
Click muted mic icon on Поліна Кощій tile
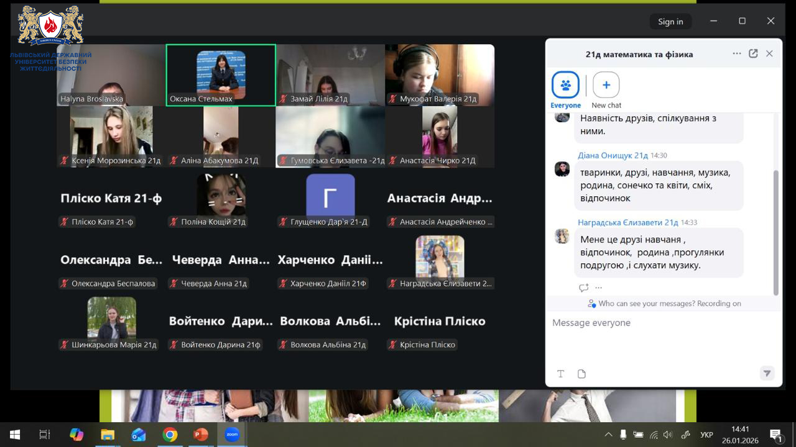(x=174, y=222)
